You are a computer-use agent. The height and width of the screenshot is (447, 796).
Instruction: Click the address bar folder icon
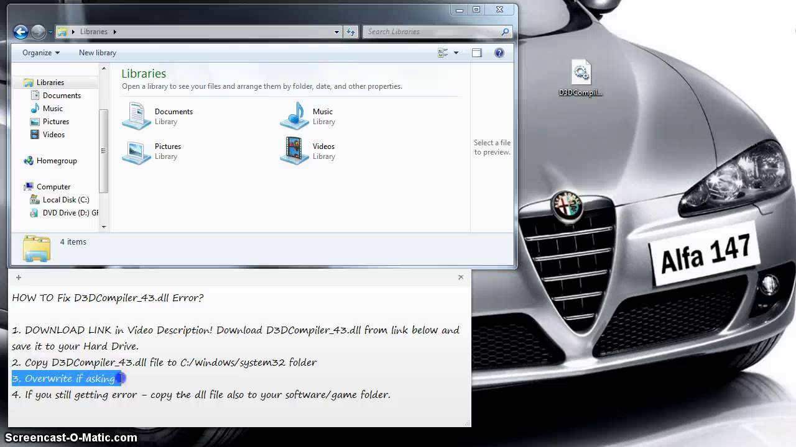62,32
